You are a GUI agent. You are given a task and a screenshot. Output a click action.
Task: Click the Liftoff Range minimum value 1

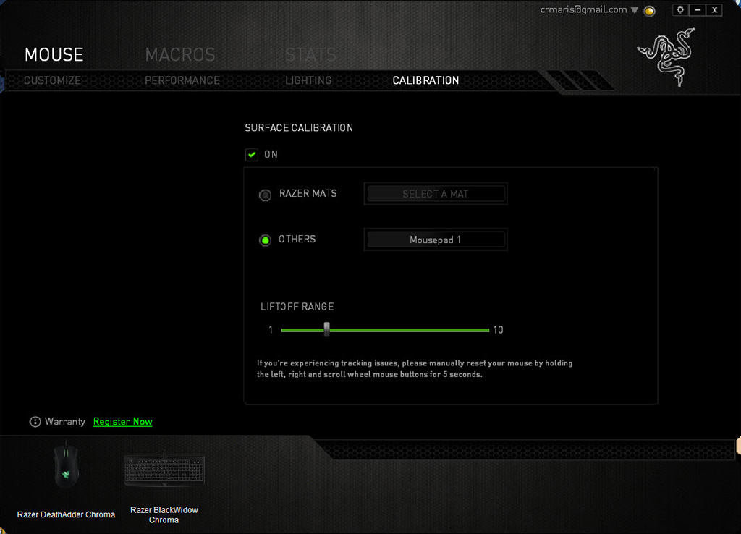click(271, 330)
